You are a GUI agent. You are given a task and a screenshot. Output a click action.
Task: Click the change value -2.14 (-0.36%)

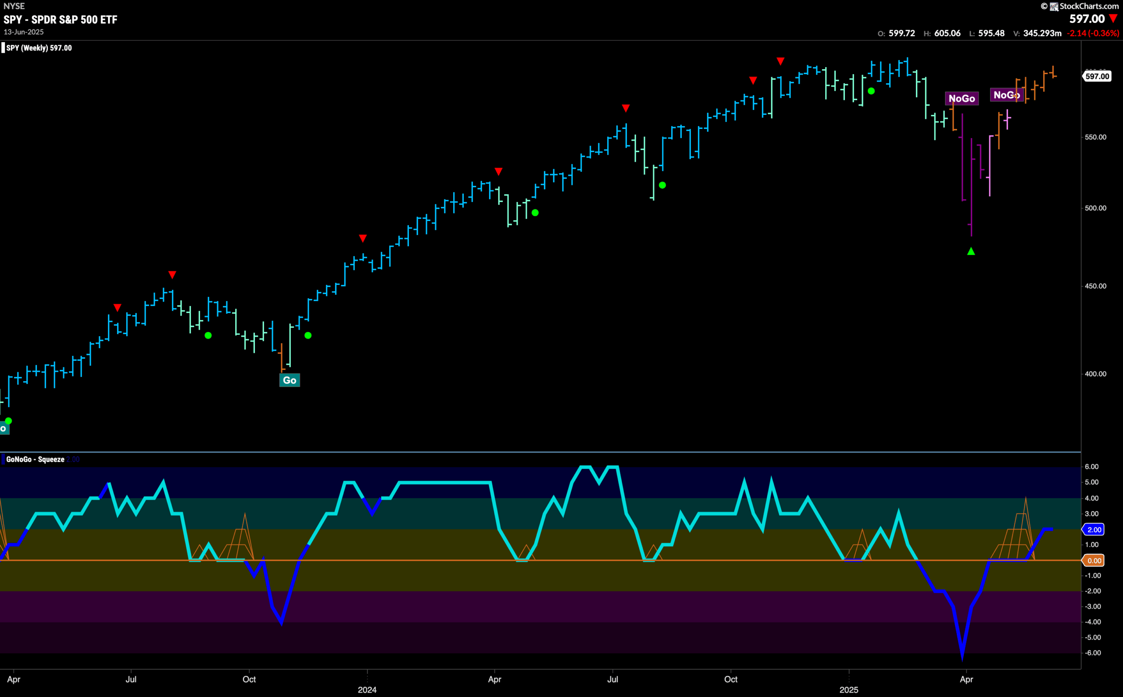point(1093,33)
